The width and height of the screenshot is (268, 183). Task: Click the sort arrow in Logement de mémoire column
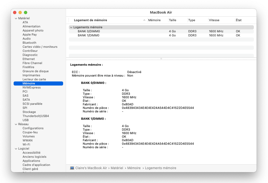144,20
